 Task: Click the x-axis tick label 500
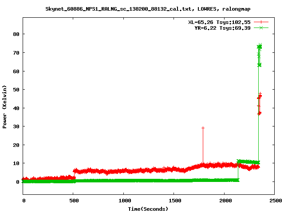point(74,201)
